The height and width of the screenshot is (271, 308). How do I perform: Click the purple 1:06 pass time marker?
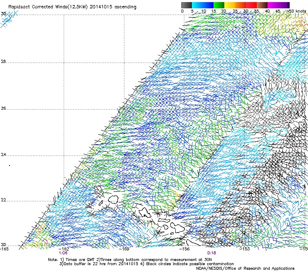pos(63,253)
